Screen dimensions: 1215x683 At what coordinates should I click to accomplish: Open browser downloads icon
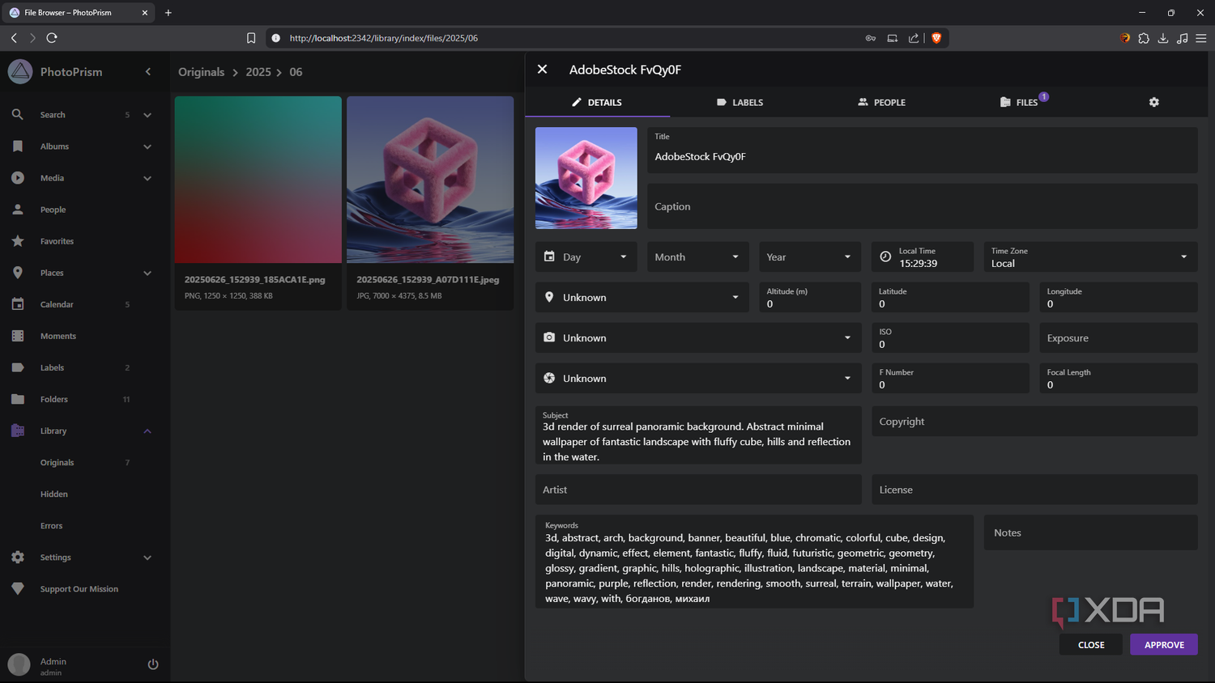(x=1163, y=38)
